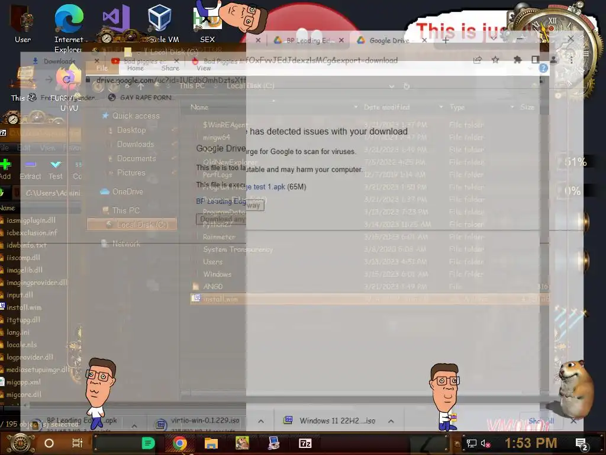Click the 1:53 PM taskbar clock
The image size is (606, 455).
click(x=531, y=443)
